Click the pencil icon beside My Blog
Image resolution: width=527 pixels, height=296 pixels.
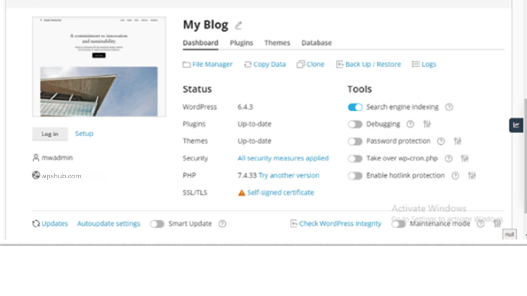click(238, 25)
